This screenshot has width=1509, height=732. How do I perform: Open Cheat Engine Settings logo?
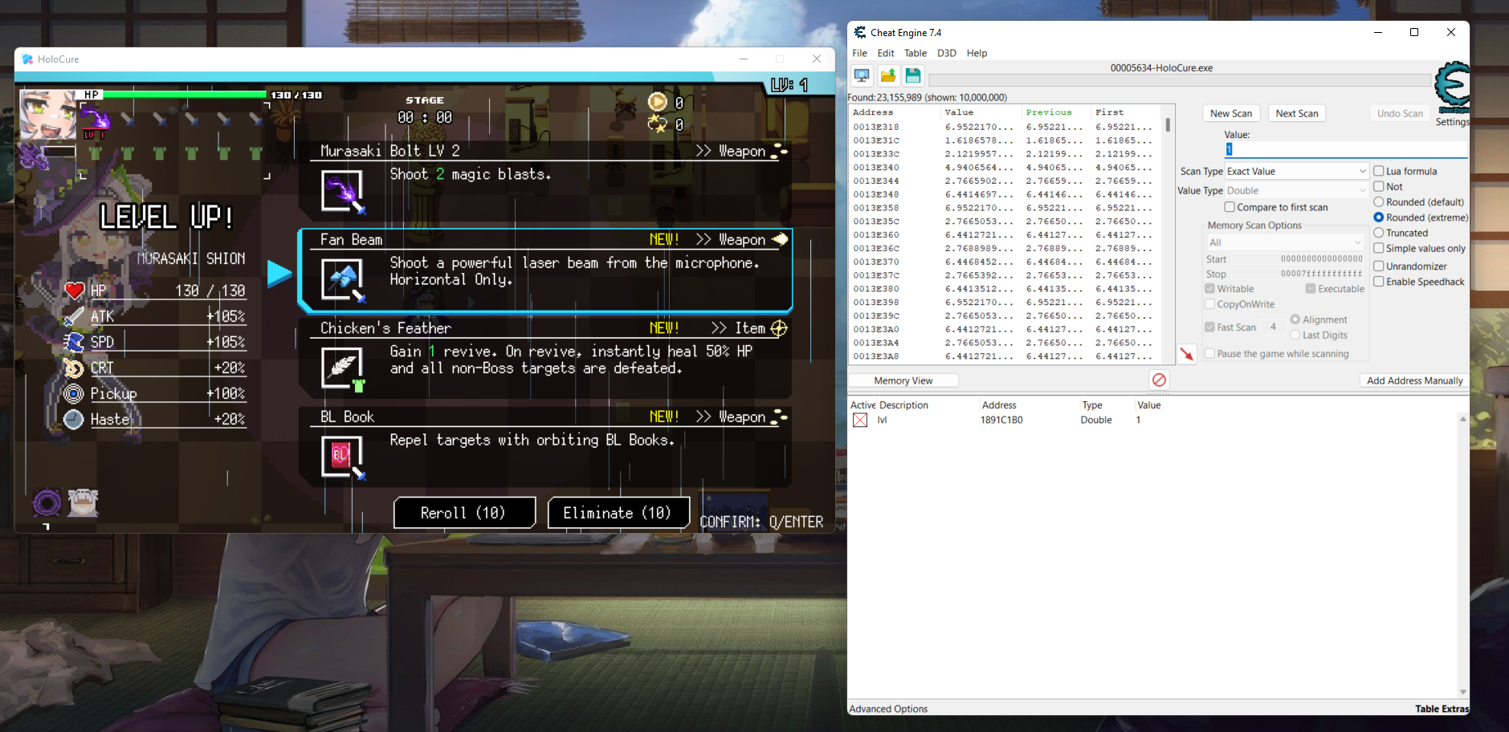coord(1452,88)
